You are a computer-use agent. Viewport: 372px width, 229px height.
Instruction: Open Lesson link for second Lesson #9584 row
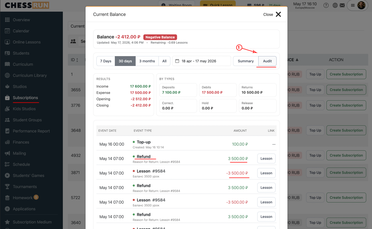click(x=266, y=202)
